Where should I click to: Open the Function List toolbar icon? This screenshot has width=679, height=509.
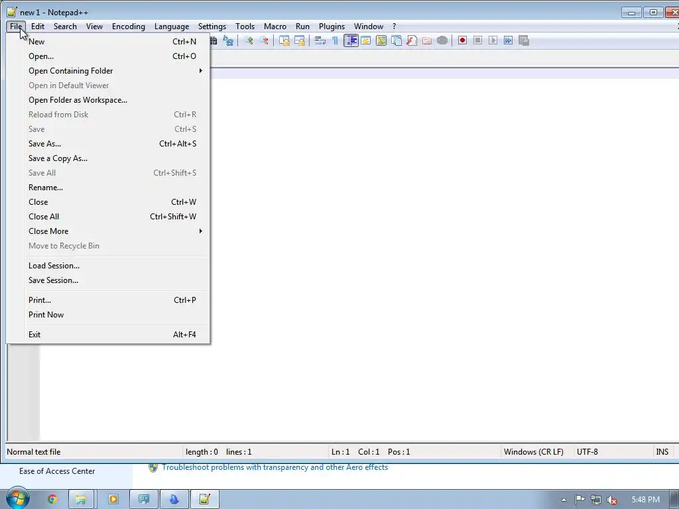[411, 40]
